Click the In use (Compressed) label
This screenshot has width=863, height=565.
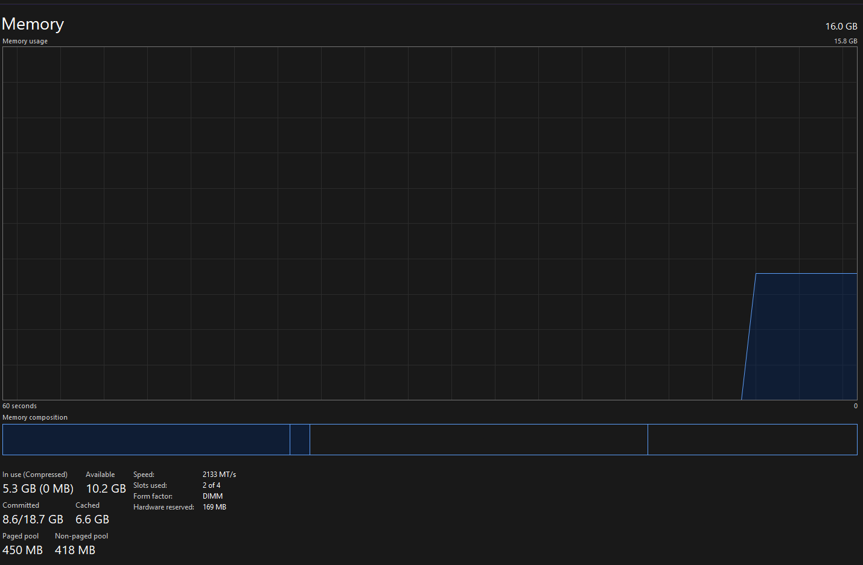click(x=35, y=475)
